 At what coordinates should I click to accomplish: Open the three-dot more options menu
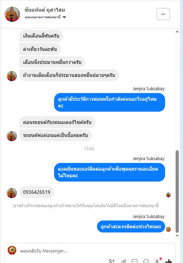coord(163,14)
